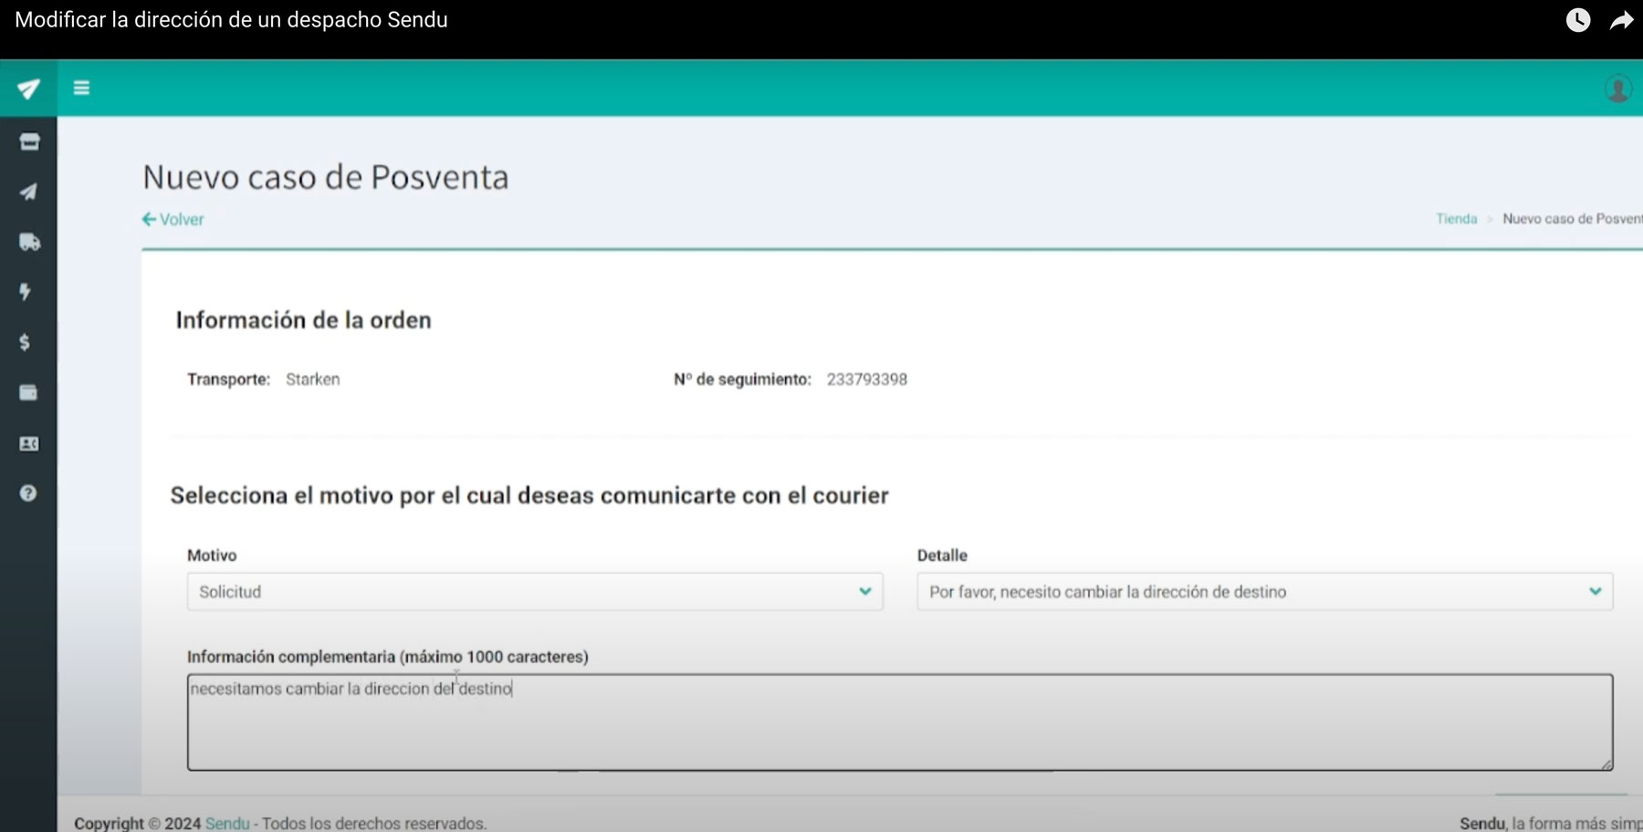
Task: Click the lightning bolt sidebar icon
Action: coord(26,292)
